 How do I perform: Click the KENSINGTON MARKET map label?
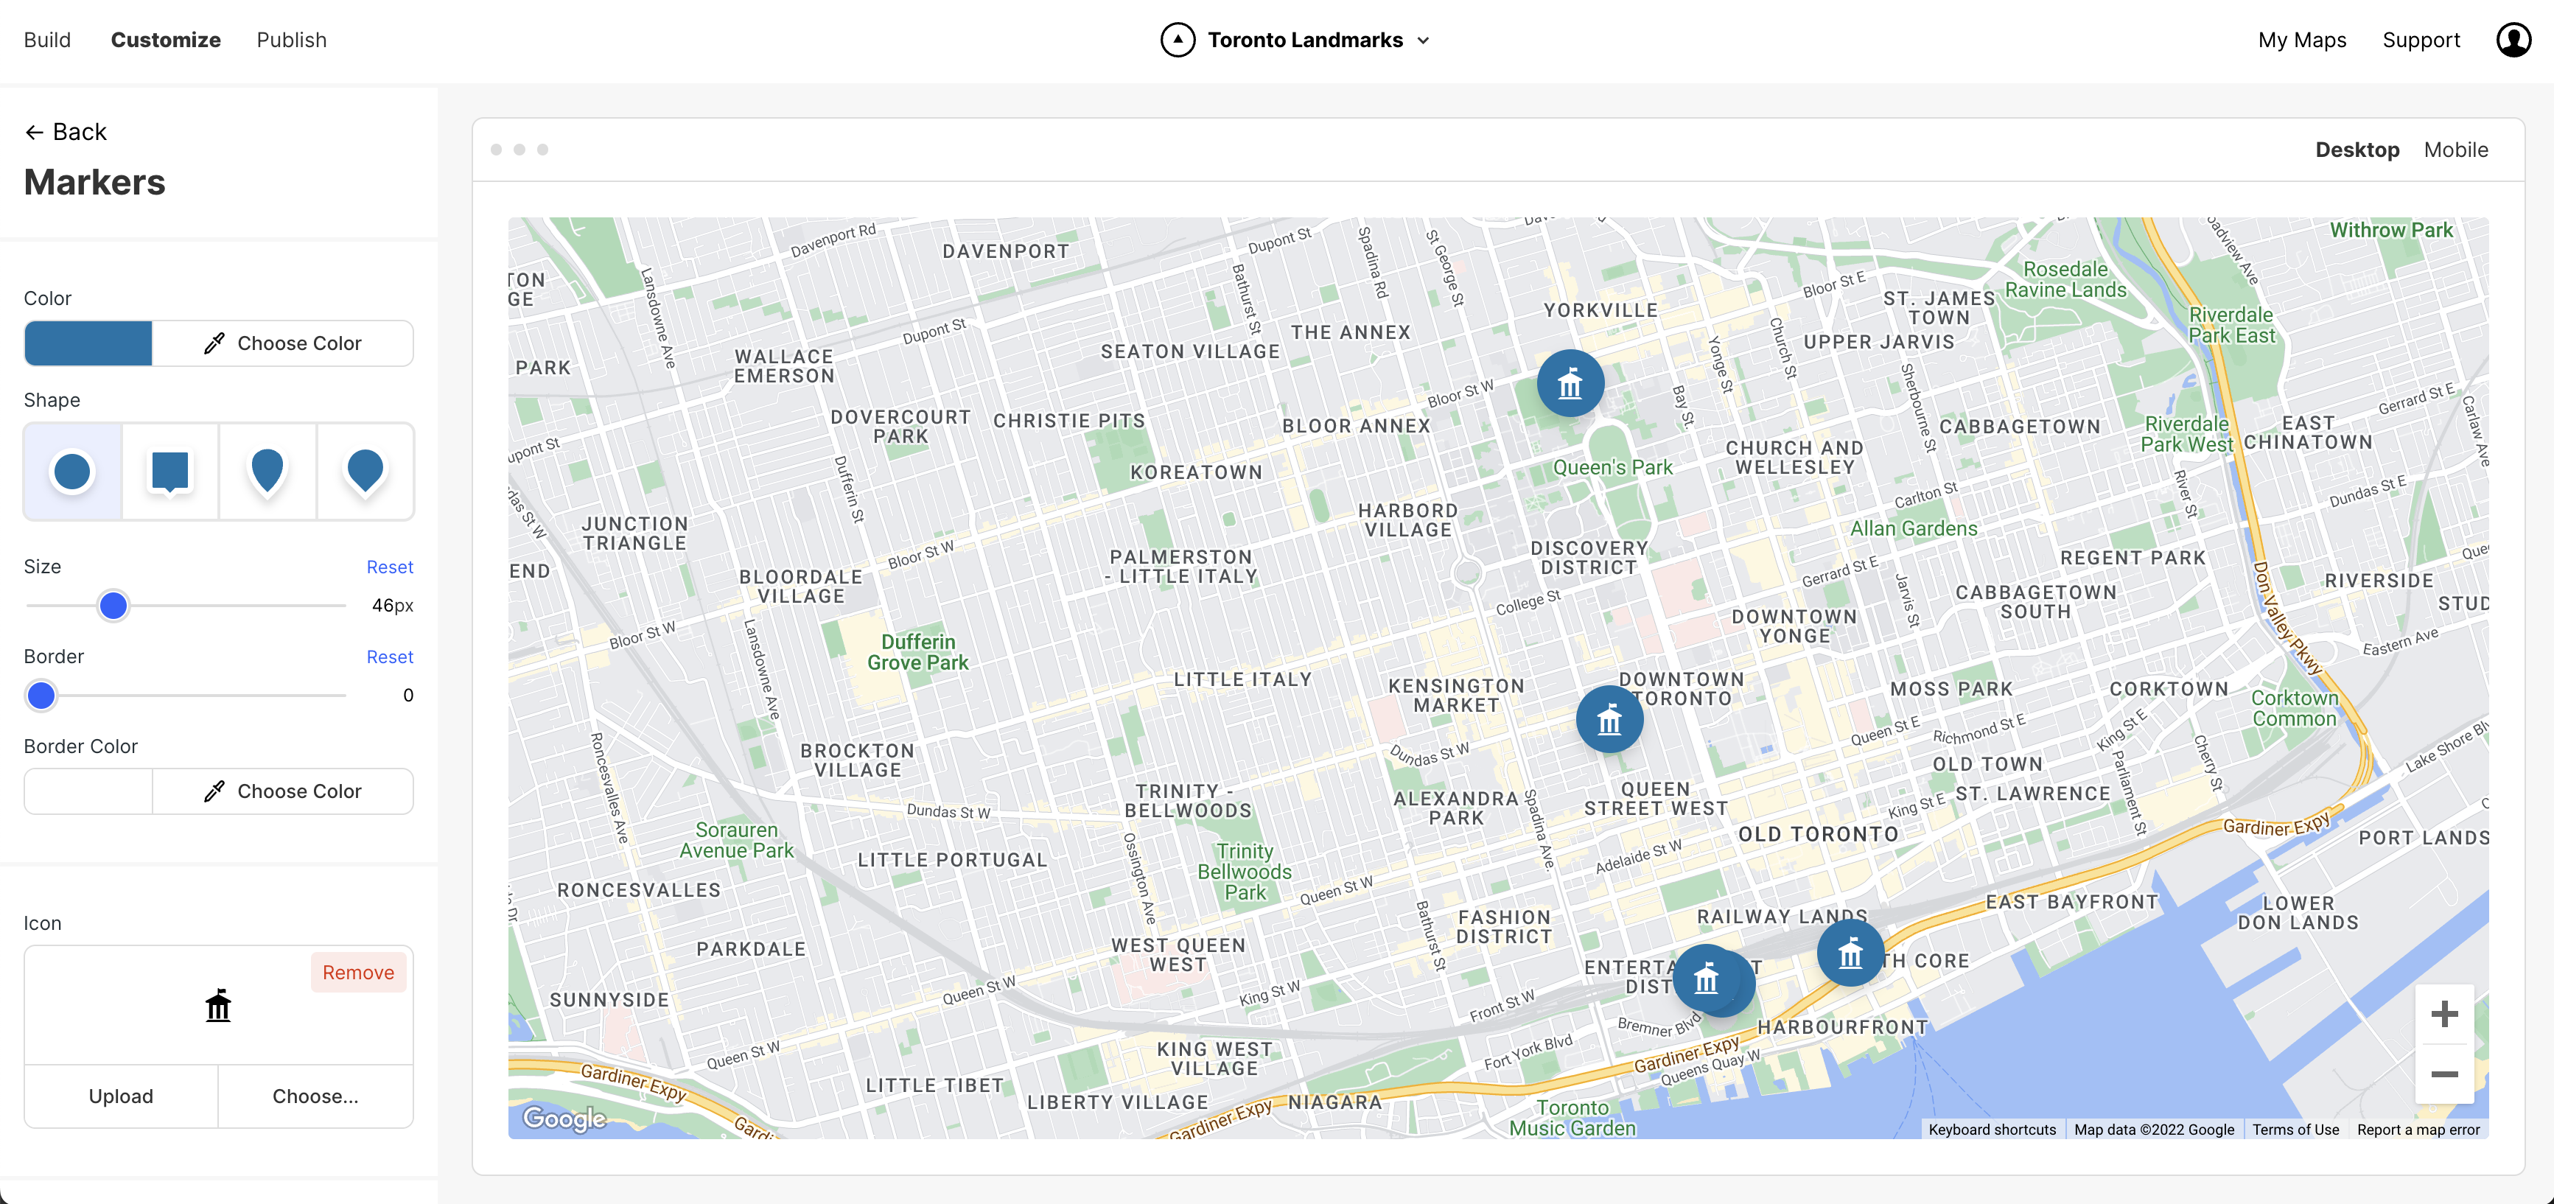[x=1457, y=696]
